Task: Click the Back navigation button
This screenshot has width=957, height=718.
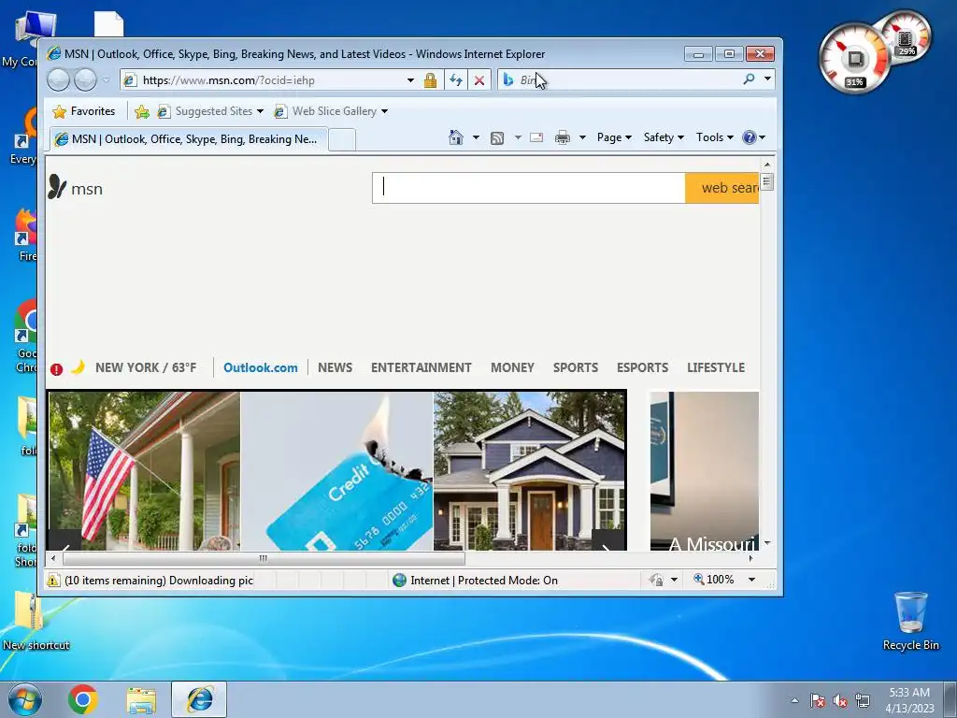Action: 58,80
